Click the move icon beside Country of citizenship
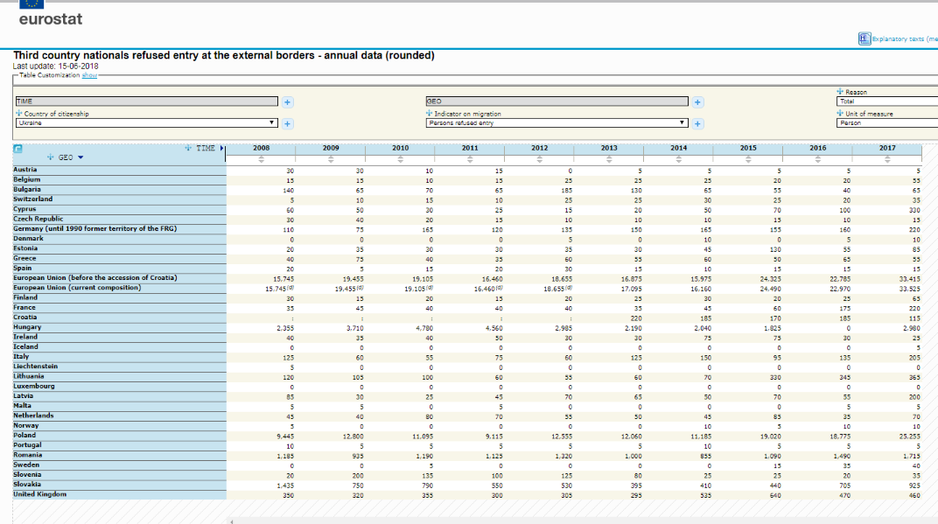 [x=18, y=114]
